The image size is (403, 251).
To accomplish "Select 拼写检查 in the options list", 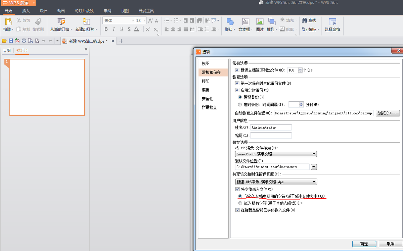I will [x=209, y=107].
